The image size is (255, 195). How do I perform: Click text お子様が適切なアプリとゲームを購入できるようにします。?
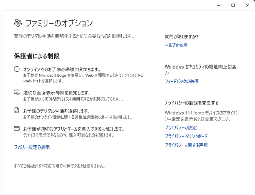[x=74, y=129]
